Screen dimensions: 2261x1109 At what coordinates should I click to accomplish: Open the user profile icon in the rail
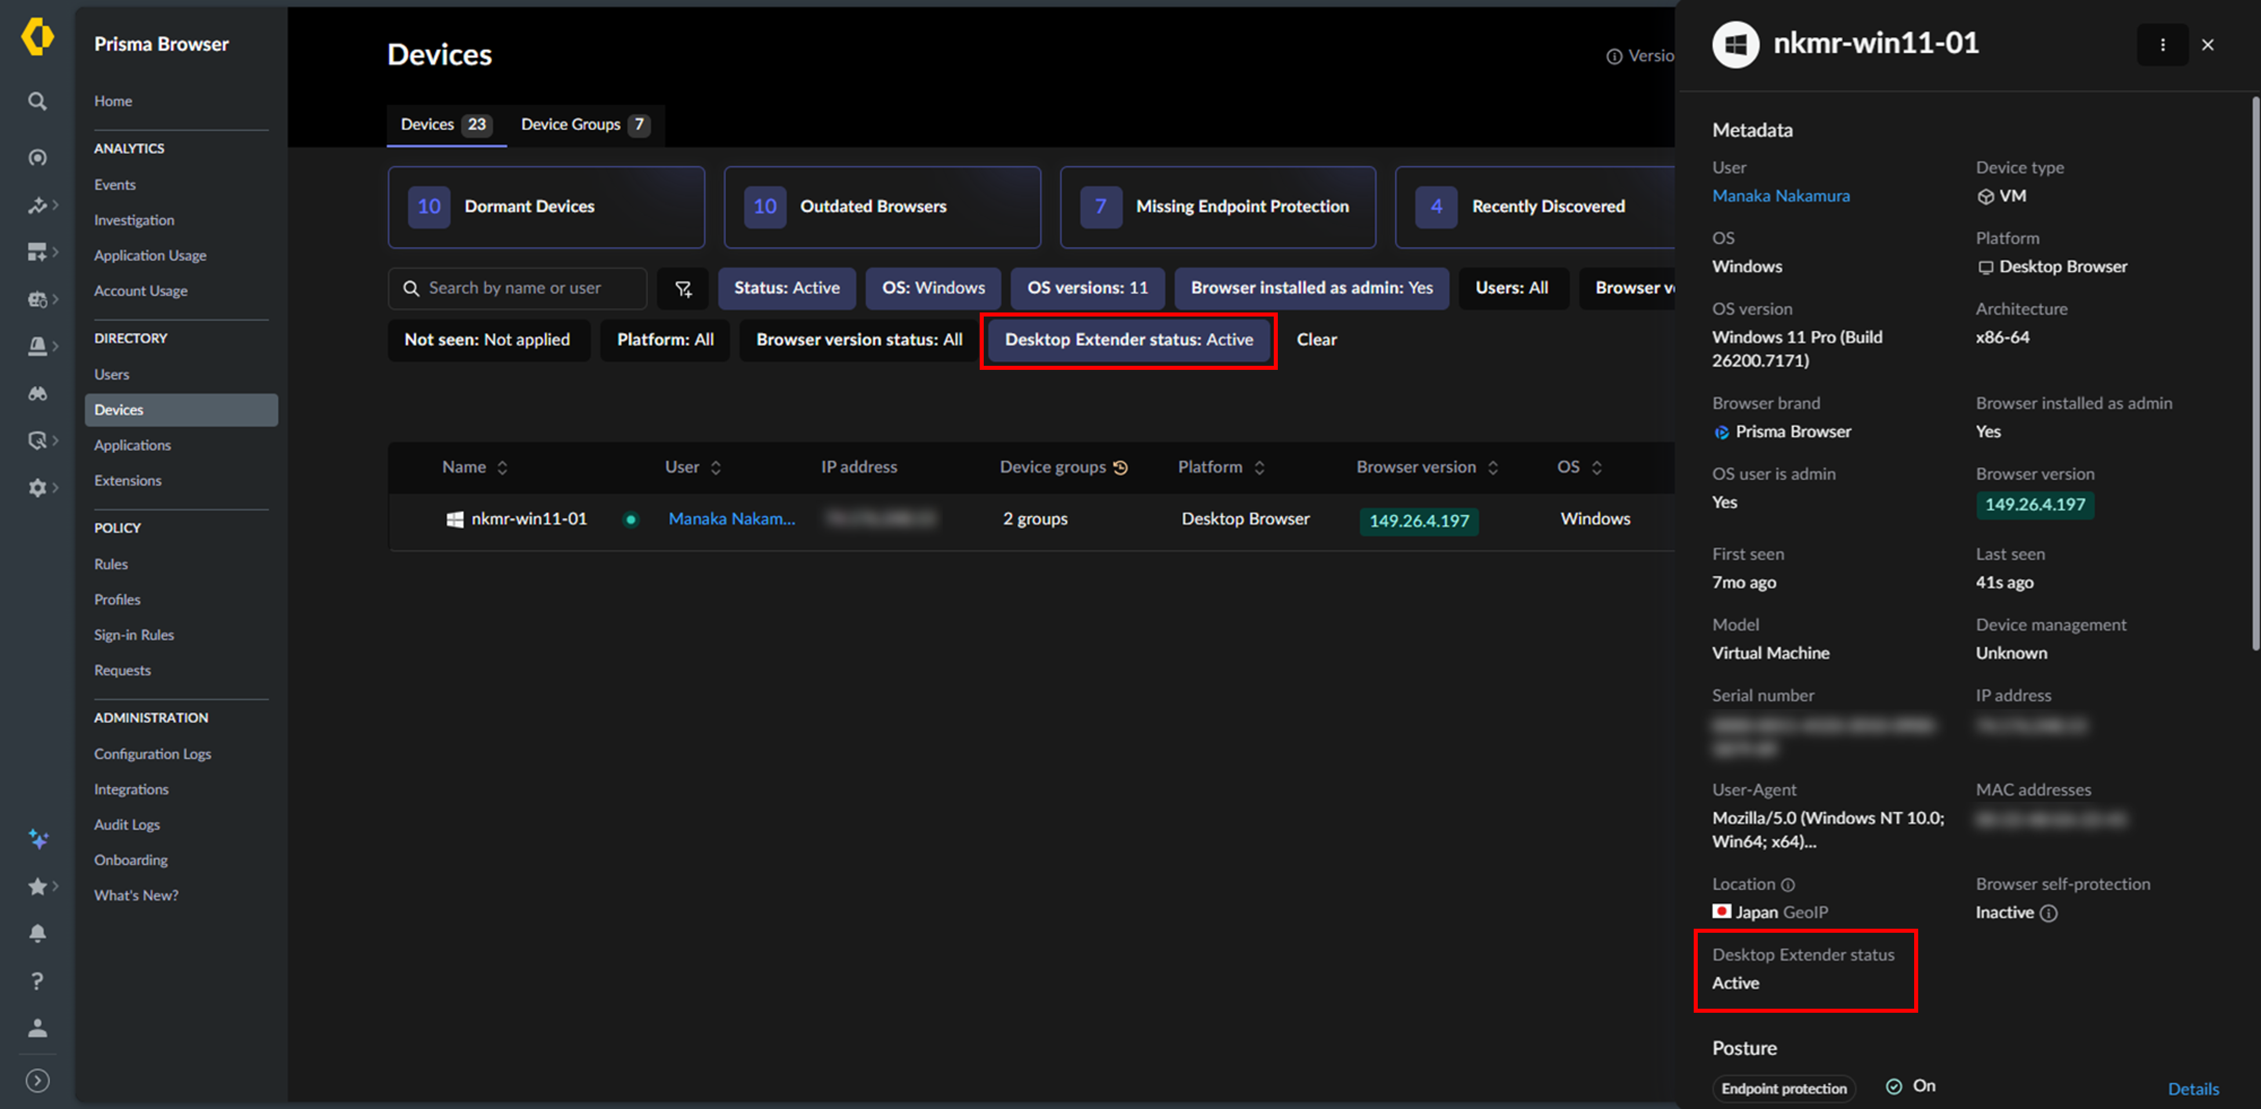[37, 1028]
